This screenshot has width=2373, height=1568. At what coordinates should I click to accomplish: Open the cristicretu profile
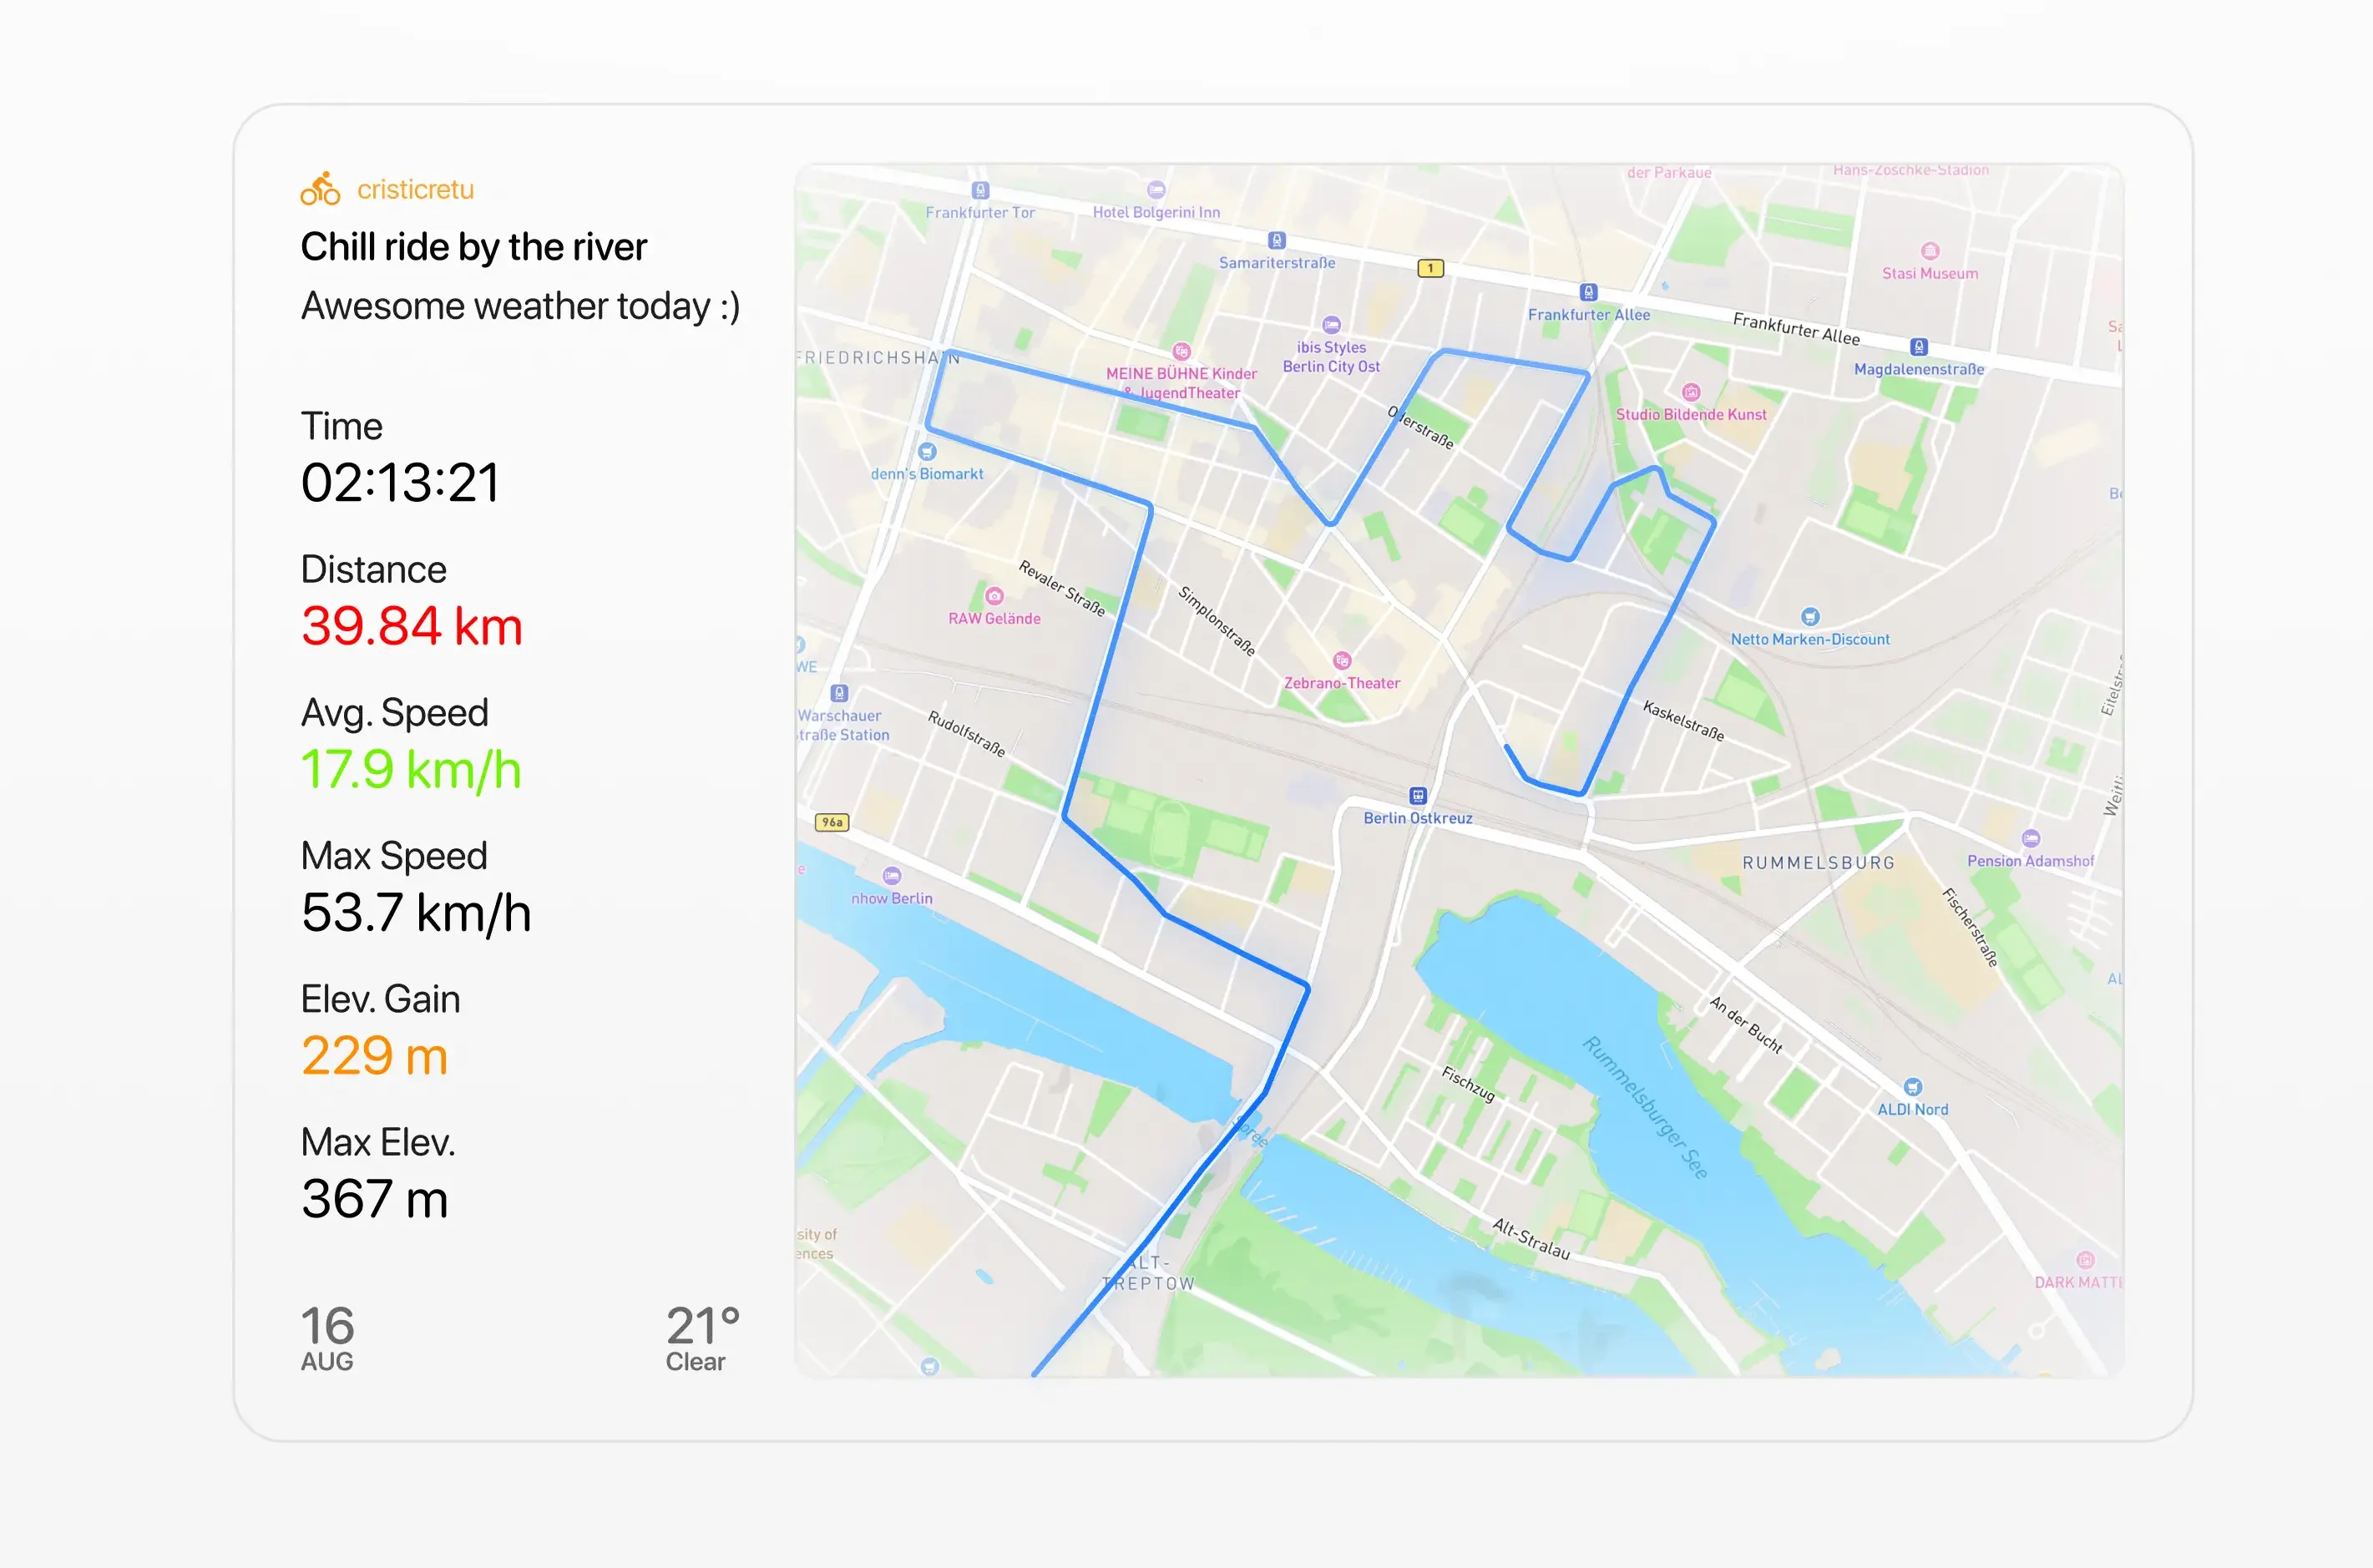[416, 189]
